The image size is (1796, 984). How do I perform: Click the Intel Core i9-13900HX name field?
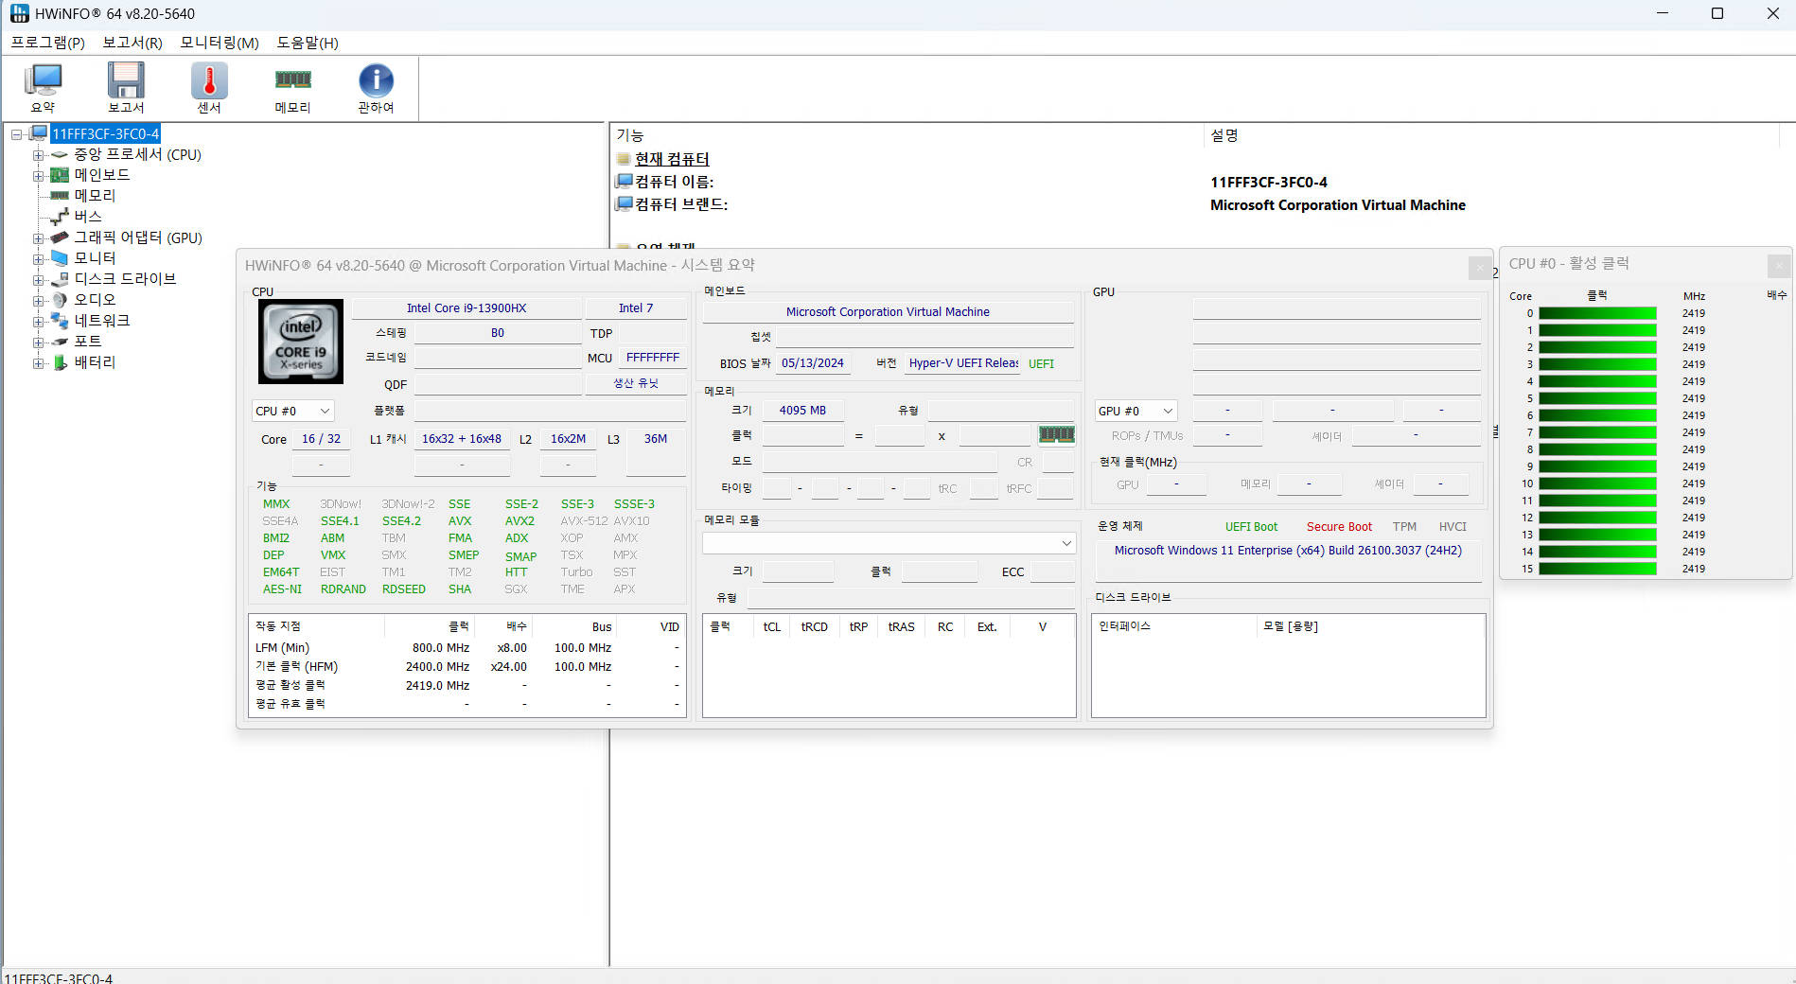point(467,308)
